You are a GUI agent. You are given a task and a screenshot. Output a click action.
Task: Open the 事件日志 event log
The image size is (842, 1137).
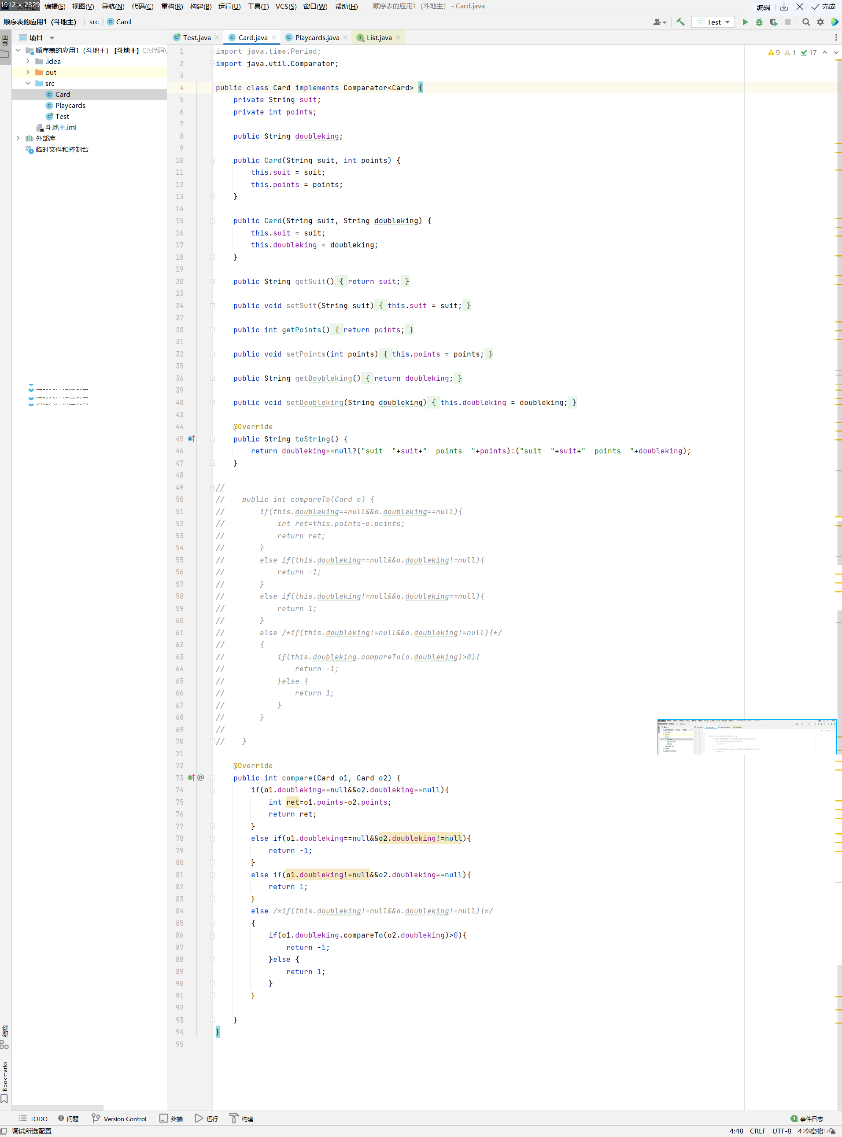807,1119
